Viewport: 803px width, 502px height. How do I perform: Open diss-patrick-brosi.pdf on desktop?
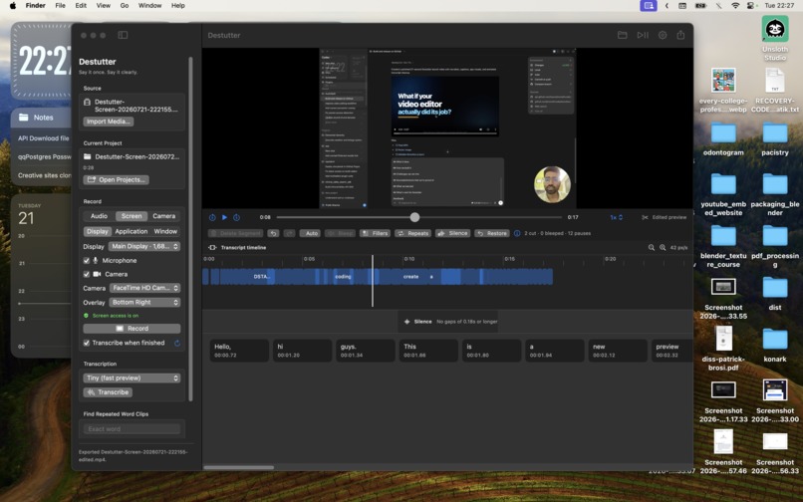tap(723, 338)
